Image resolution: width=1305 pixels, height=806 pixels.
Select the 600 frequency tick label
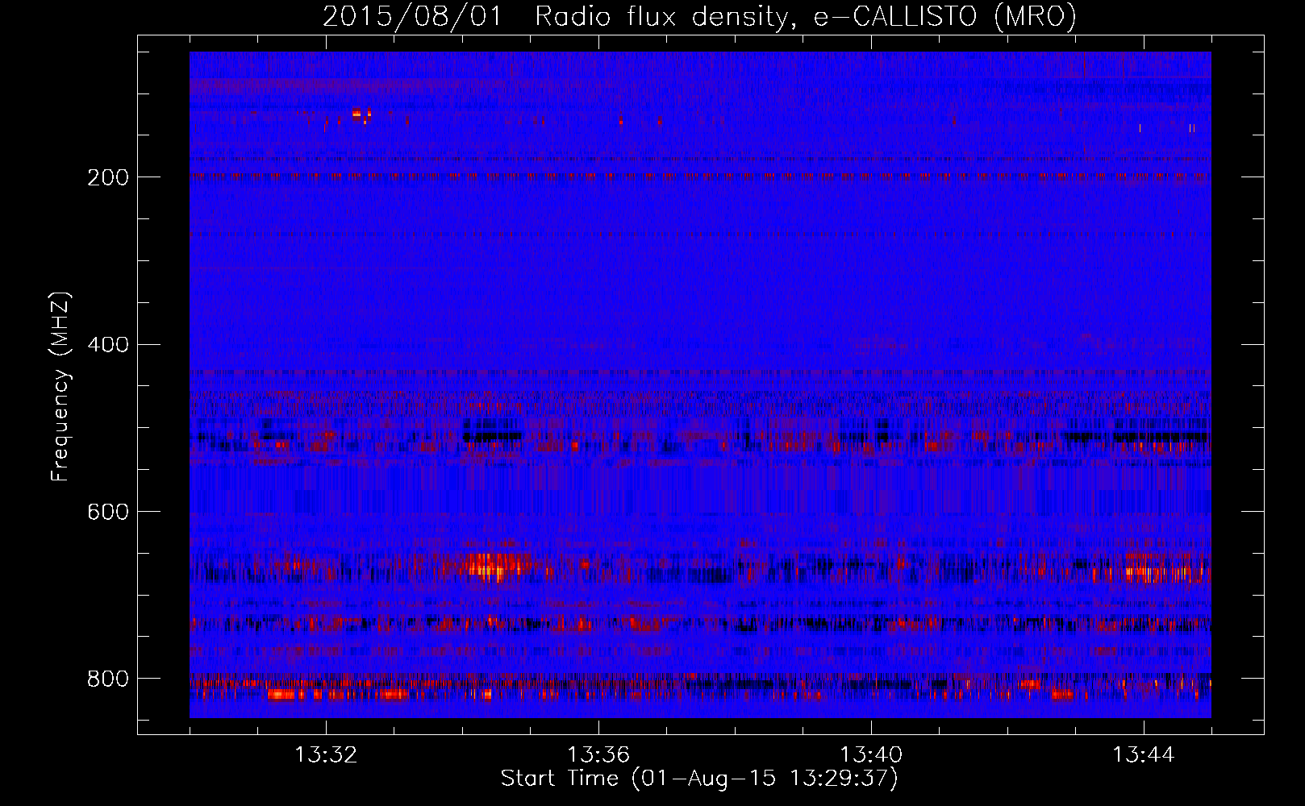pyautogui.click(x=107, y=513)
